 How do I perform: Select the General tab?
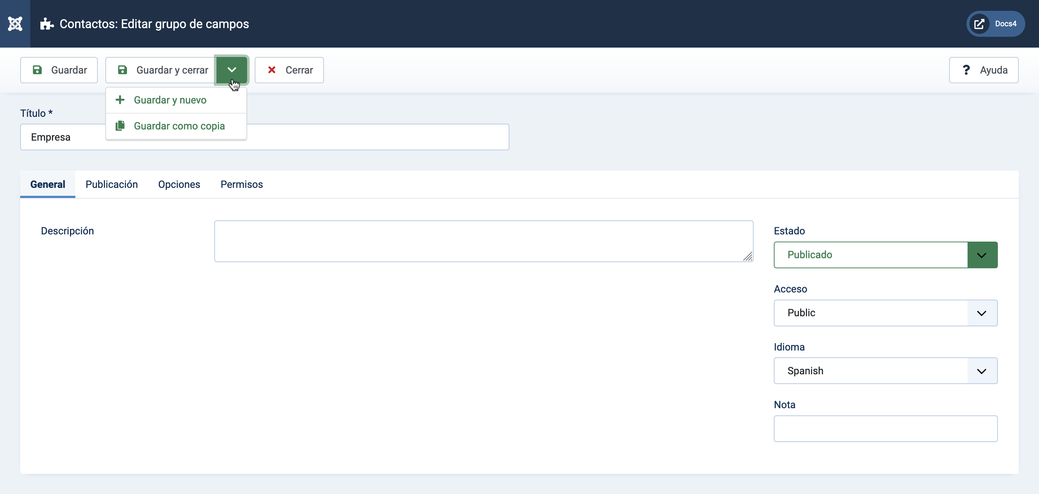pyautogui.click(x=48, y=184)
